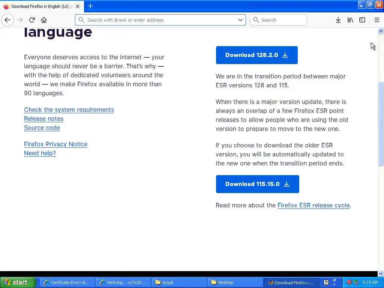This screenshot has width=384, height=288.
Task: Open the Need help? link
Action: 40,153
